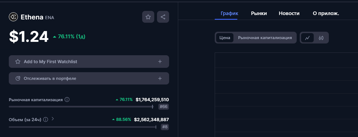Image resolution: width=358 pixels, height=137 pixels.
Task: Click the 76.11% (1д) price change
Action: pyautogui.click(x=69, y=37)
